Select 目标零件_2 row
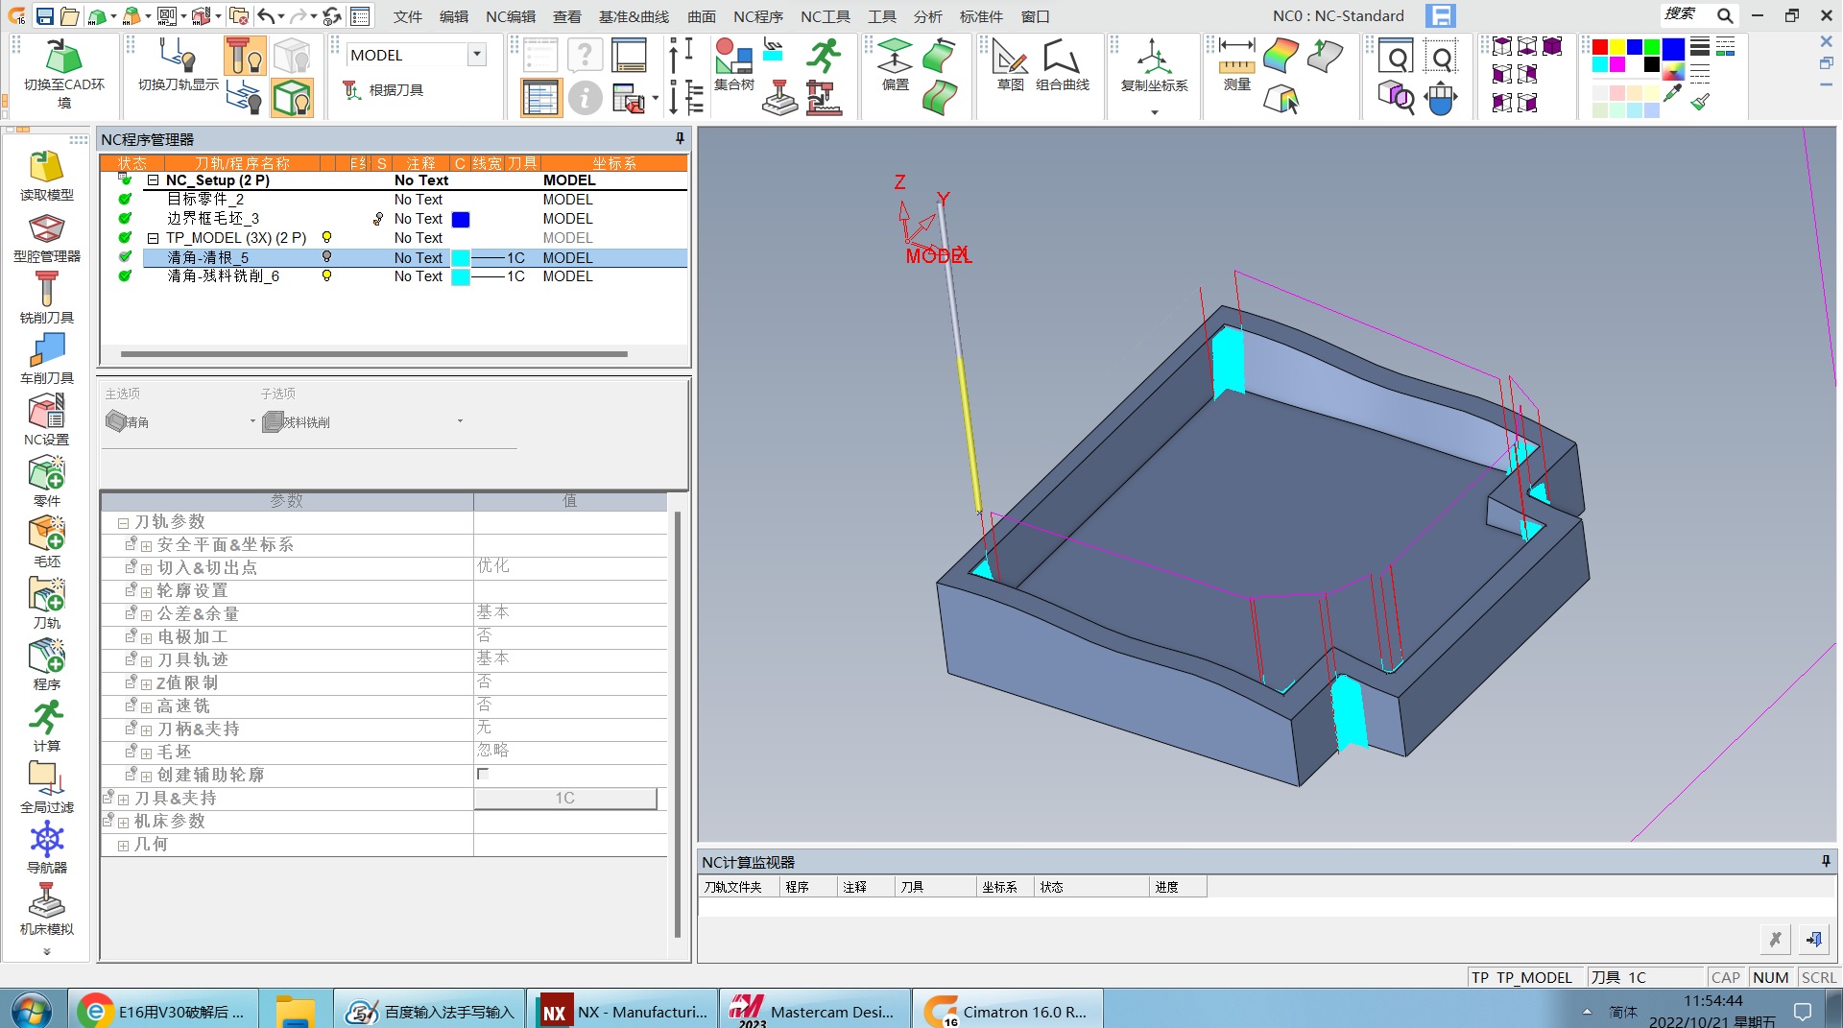The image size is (1843, 1028). pyautogui.click(x=415, y=200)
